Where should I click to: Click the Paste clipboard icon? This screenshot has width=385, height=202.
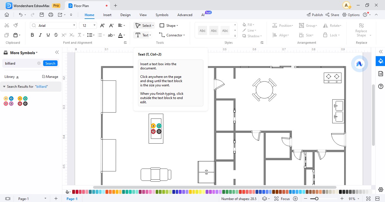click(x=16, y=35)
